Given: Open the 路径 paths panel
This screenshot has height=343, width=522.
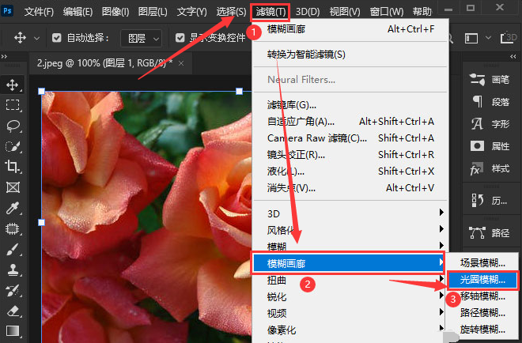Looking at the screenshot, I should pos(490,233).
